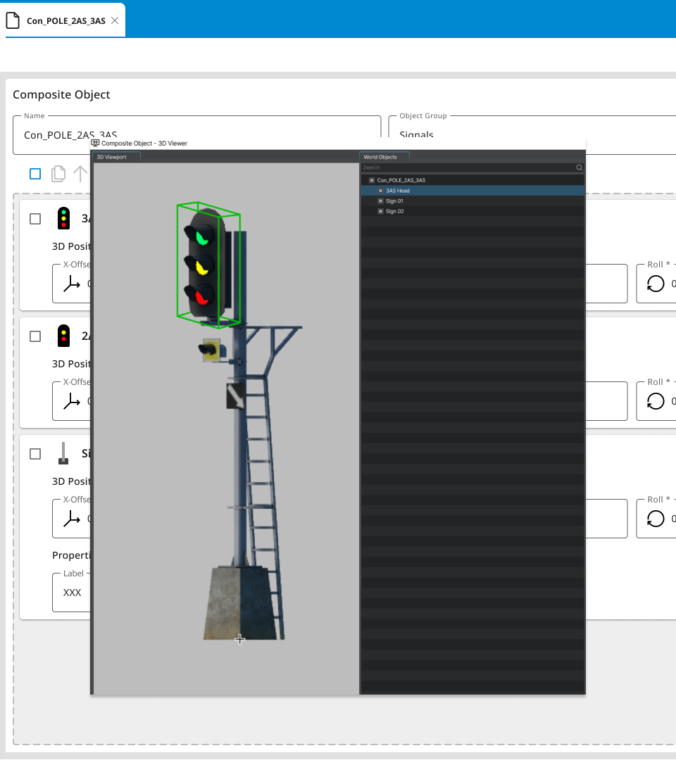
Task: Select Con_POLE_2AS_3AS root in World Objects tree
Action: click(401, 180)
